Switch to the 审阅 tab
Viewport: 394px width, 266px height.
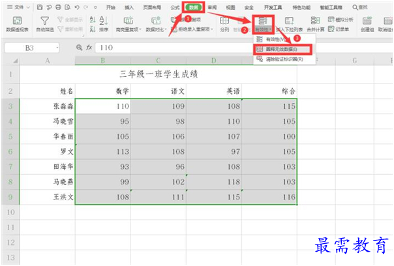tap(212, 7)
